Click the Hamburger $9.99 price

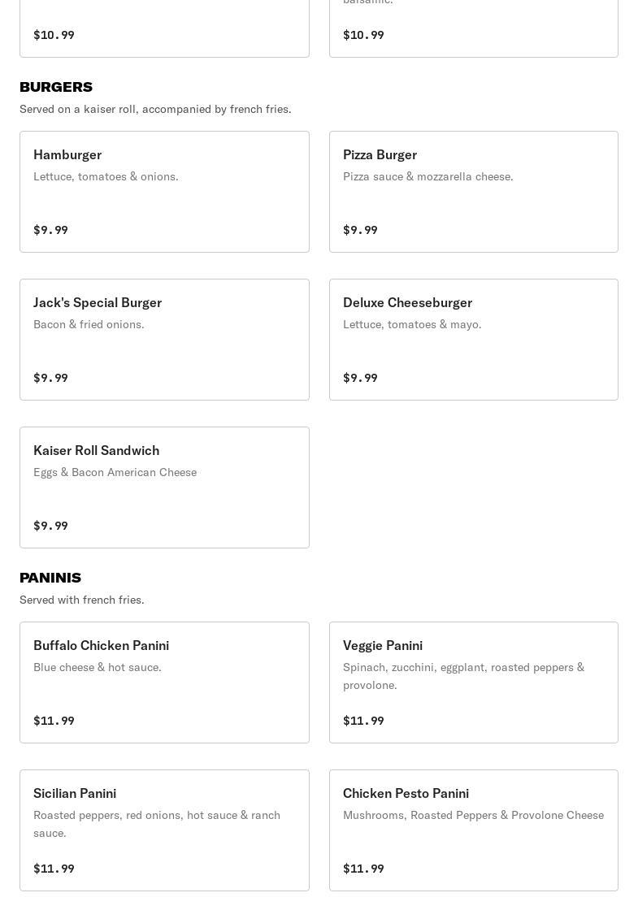(51, 230)
